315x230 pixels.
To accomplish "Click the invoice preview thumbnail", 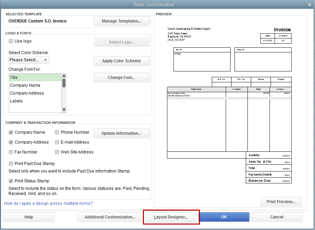I will coord(229,105).
